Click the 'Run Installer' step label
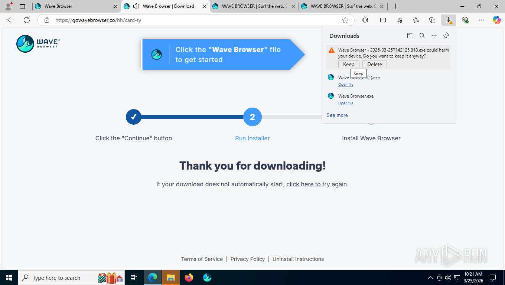 252,138
